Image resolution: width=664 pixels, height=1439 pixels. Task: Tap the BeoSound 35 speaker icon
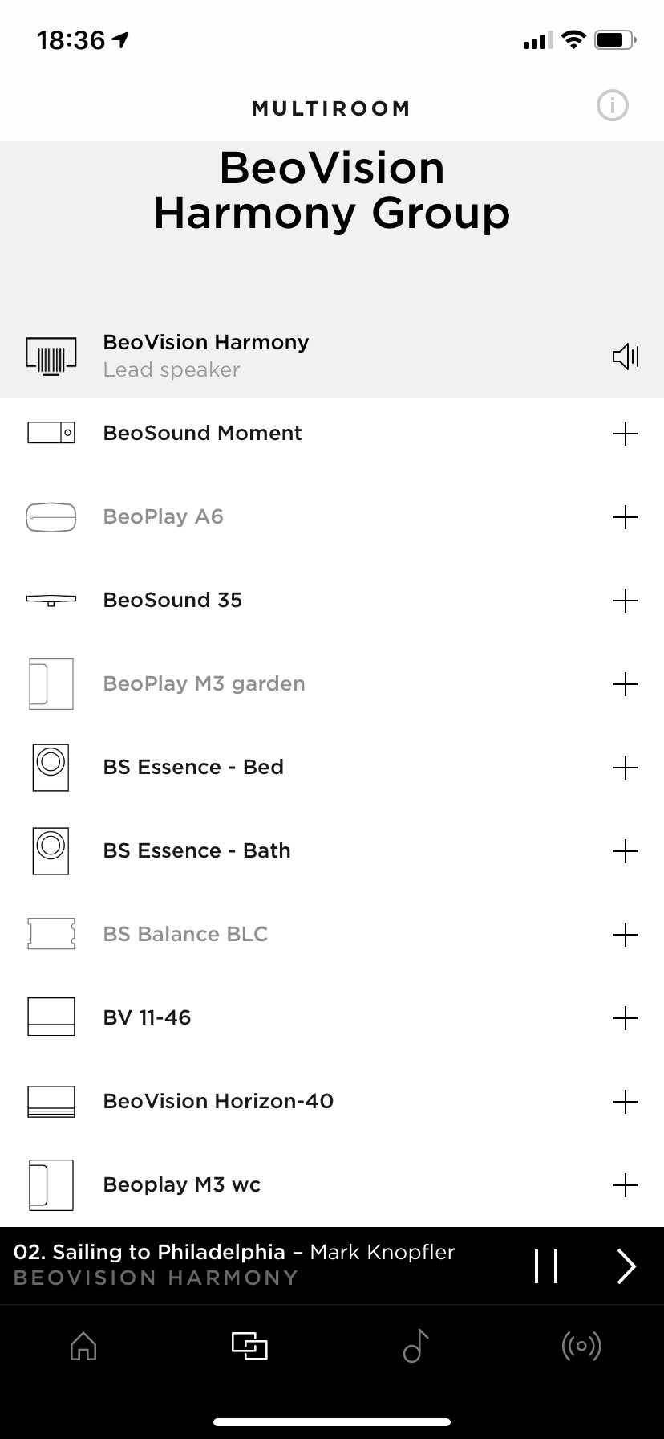coord(51,600)
